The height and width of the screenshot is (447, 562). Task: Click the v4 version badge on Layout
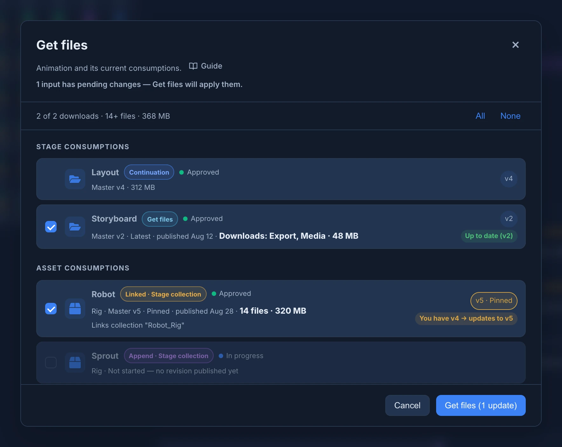pos(509,179)
